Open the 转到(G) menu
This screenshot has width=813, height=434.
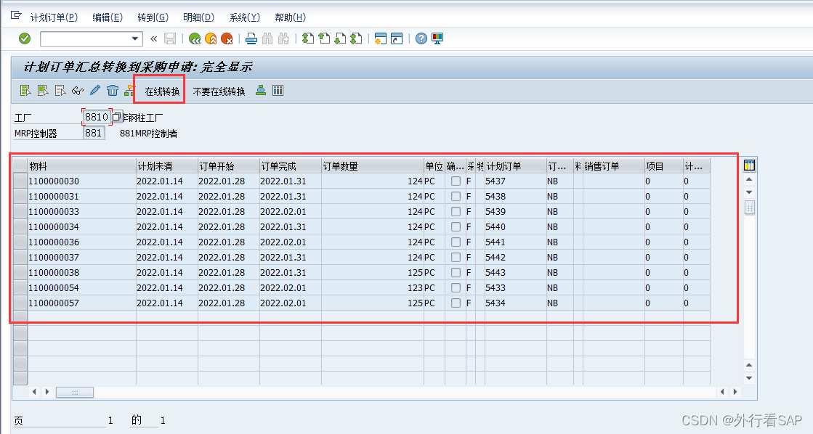coord(153,17)
